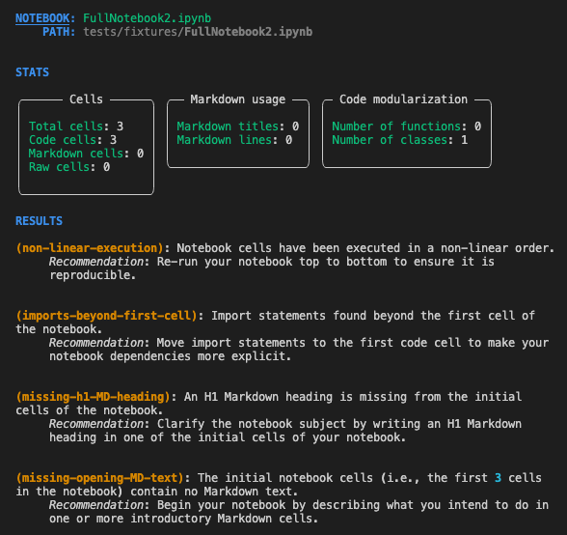Click the RESULTS section heading
This screenshot has width=567, height=535.
(x=39, y=221)
